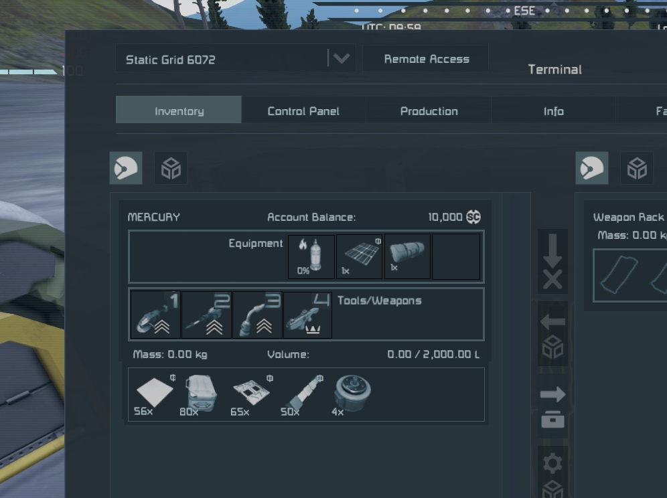Screen dimensions: 667x498
Task: Toggle grid cube filter above MERCURY inventory
Action: pyautogui.click(x=171, y=168)
